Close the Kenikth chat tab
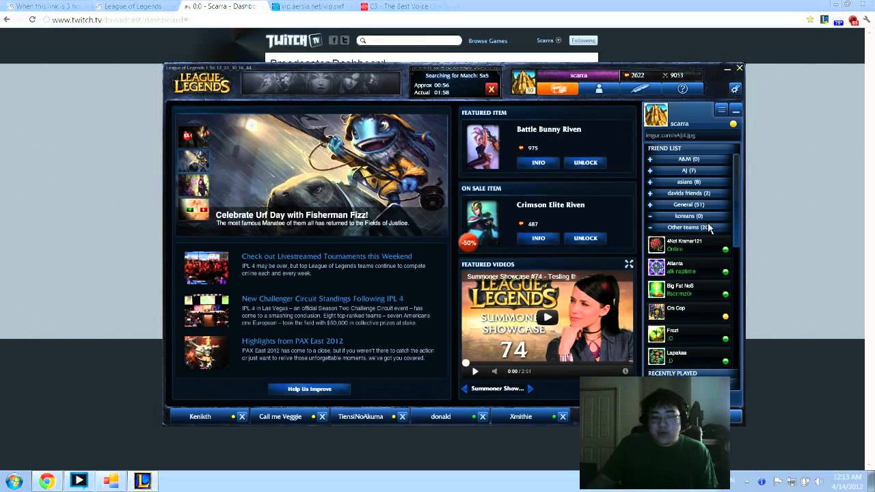Image resolution: width=875 pixels, height=492 pixels. (242, 417)
